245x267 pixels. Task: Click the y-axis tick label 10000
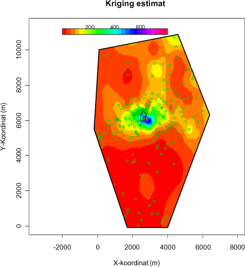coord(19,49)
